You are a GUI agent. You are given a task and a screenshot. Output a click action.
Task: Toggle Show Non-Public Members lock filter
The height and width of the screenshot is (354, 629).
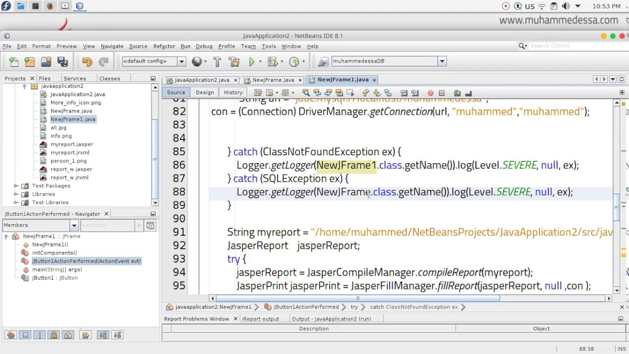click(54, 335)
